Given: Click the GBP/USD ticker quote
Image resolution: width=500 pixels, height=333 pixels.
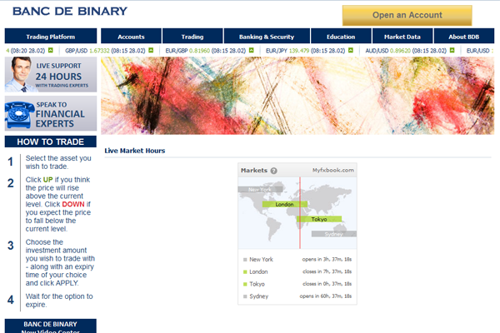Looking at the screenshot, I should pyautogui.click(x=105, y=50).
